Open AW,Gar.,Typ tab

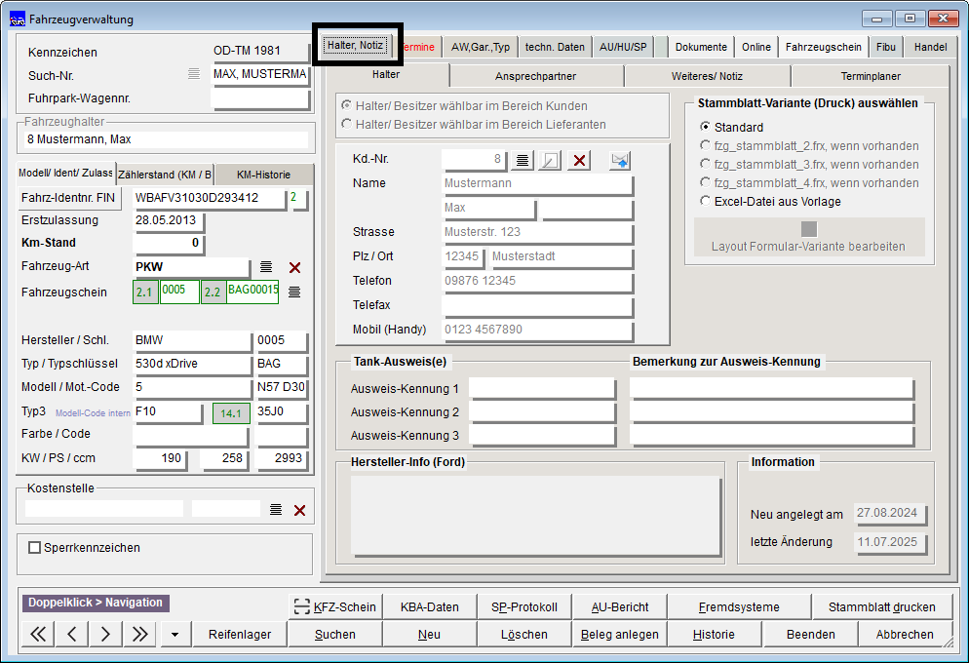(481, 47)
